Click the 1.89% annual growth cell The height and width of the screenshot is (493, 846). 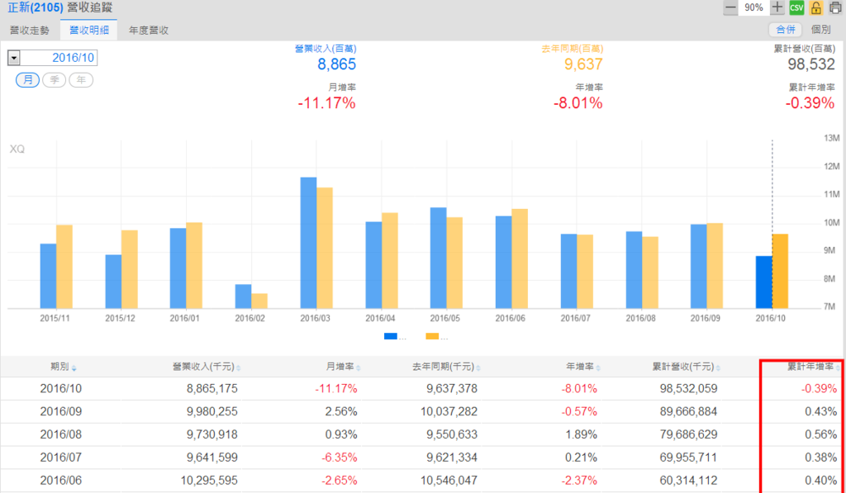[x=582, y=434]
